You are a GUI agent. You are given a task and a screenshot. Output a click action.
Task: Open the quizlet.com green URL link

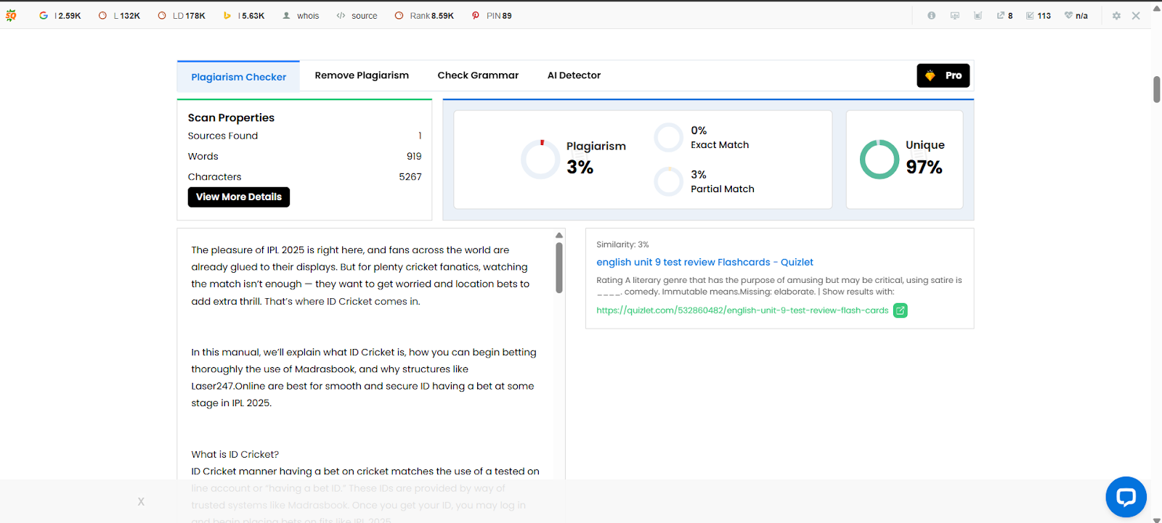click(742, 310)
